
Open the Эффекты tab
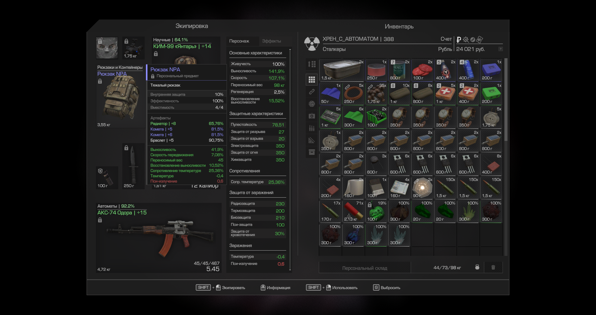point(271,41)
